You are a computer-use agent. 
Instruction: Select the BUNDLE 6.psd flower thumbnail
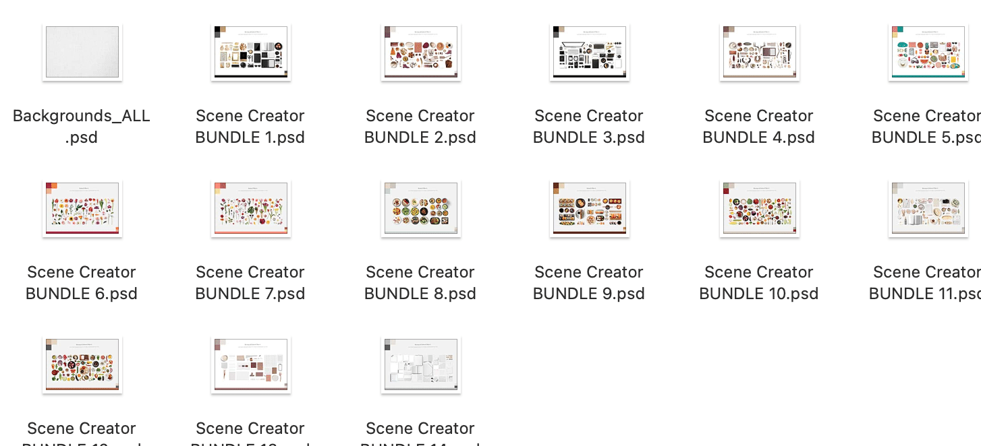click(82, 208)
